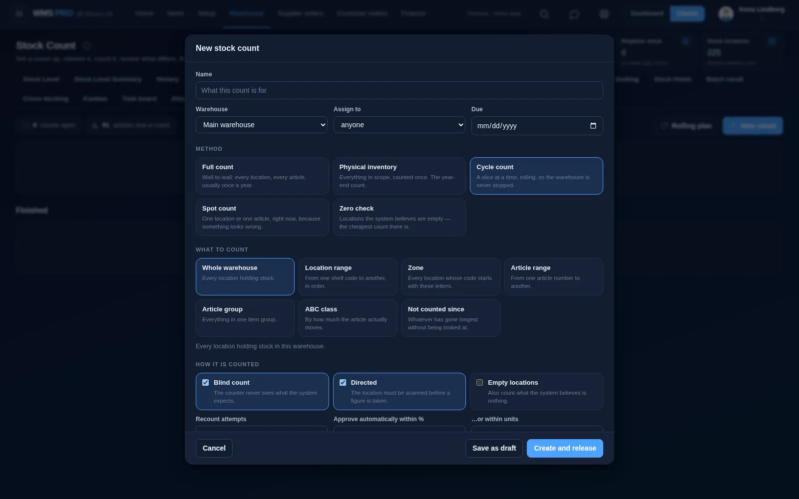Open the Assign to dropdown

tap(399, 125)
